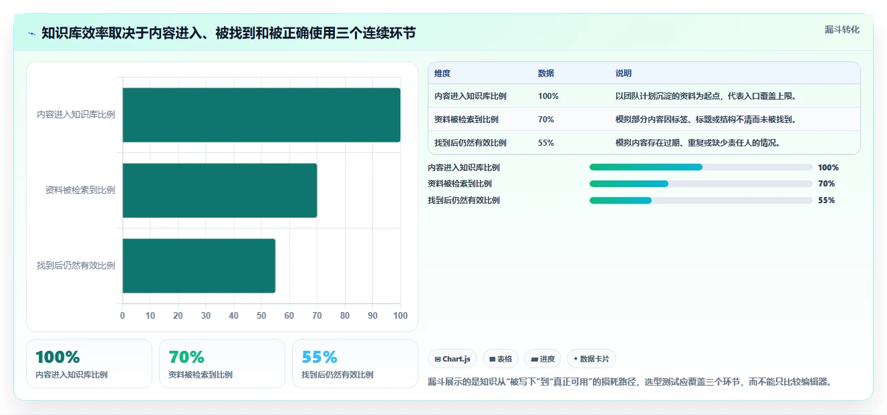Click the 70% progress bar for 资料被检索到比例
Image resolution: width=887 pixels, height=415 pixels.
[x=701, y=184]
